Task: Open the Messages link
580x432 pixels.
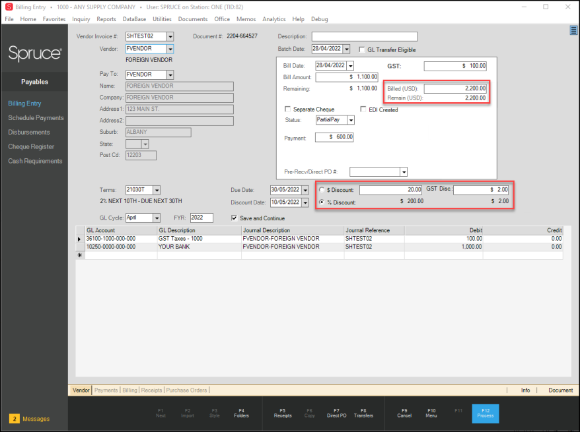Action: (36, 419)
